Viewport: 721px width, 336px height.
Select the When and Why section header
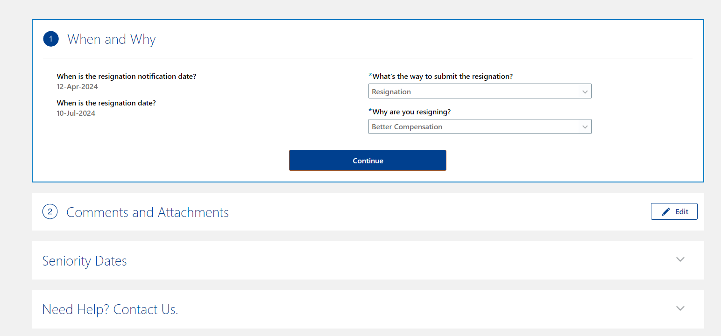point(111,39)
